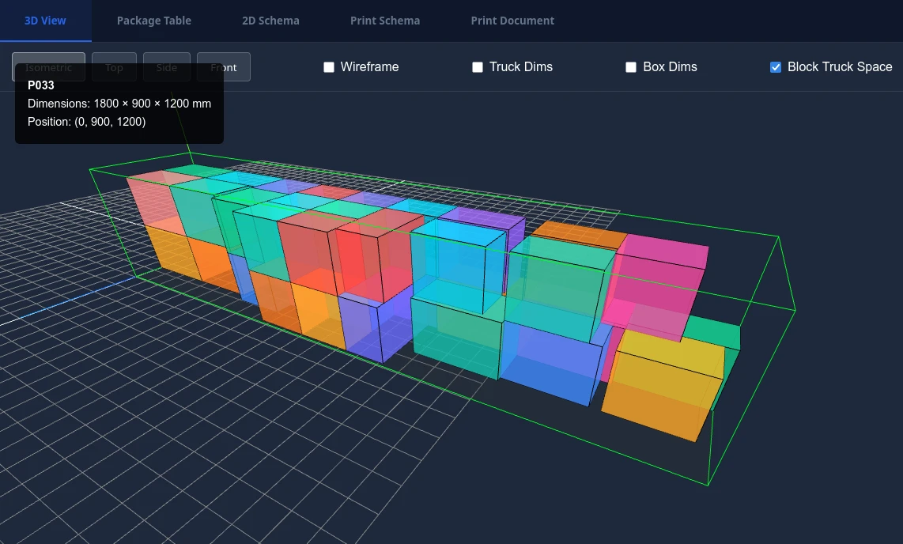Viewport: 903px width, 544px height.
Task: Switch to the Package Table tab
Action: tap(153, 21)
